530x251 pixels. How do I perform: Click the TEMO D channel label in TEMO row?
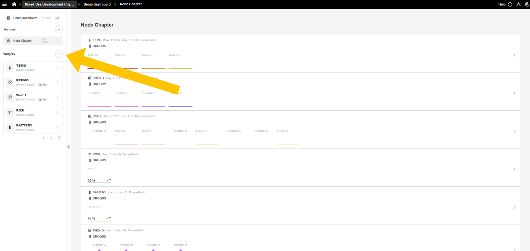(174, 55)
